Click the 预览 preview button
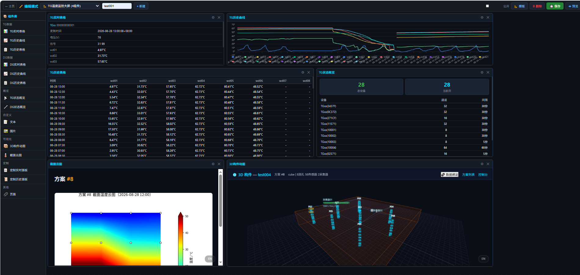580x275 pixels. click(573, 6)
